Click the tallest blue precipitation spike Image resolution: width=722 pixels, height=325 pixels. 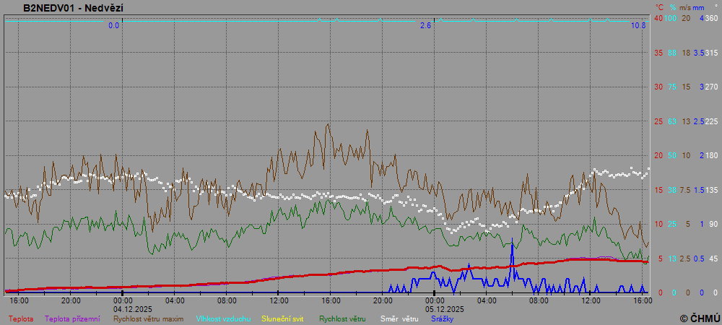coord(512,249)
